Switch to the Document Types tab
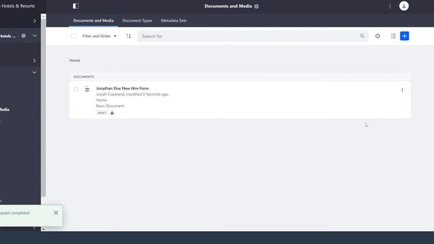The height and width of the screenshot is (244, 434). point(137,20)
